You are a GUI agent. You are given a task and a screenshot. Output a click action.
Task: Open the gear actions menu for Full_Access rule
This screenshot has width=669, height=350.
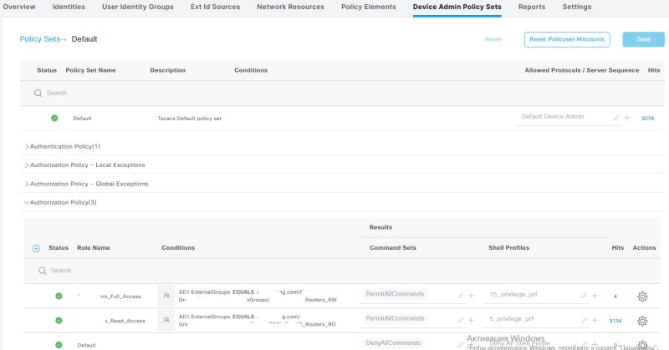[x=642, y=296]
